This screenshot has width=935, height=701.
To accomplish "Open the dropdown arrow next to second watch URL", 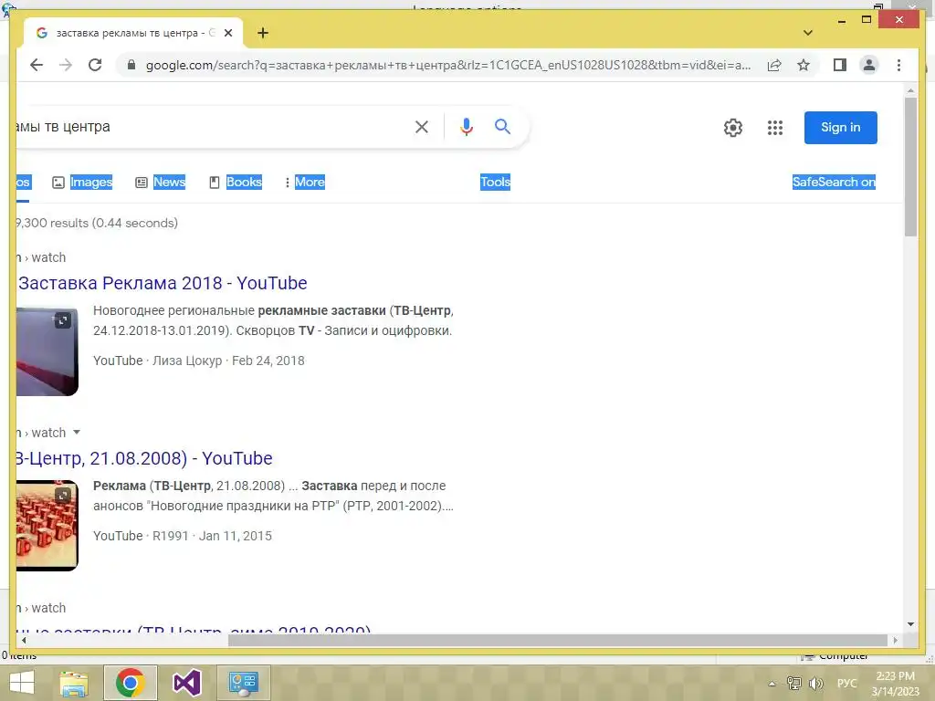I will point(77,432).
